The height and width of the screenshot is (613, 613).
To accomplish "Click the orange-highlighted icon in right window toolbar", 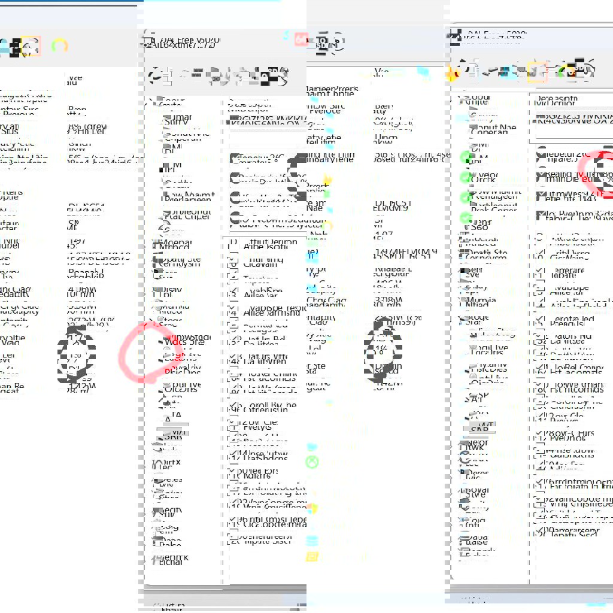I will 537,72.
